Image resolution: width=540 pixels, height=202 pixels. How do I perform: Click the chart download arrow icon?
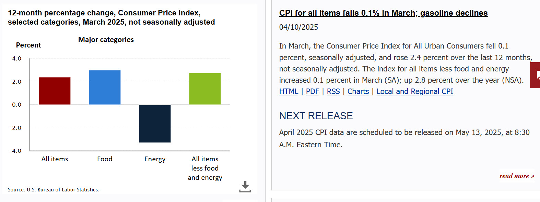point(245,187)
